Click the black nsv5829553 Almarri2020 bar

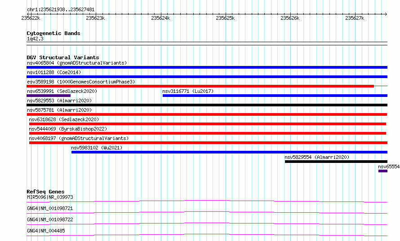pos(207,105)
